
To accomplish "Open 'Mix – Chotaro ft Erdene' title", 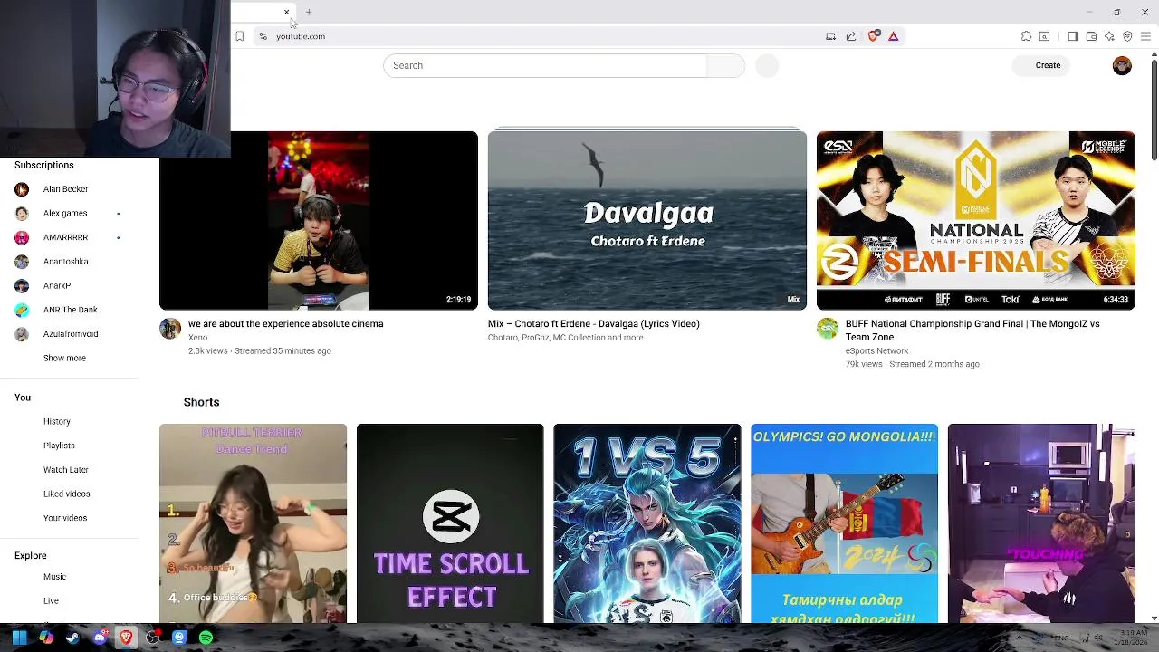I will [x=594, y=323].
